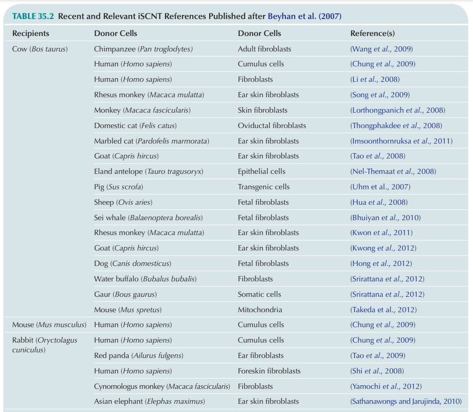Click 'Skin fibroblasts' in the Monkey row
Viewport: 473px width, 412px height.
tap(262, 110)
